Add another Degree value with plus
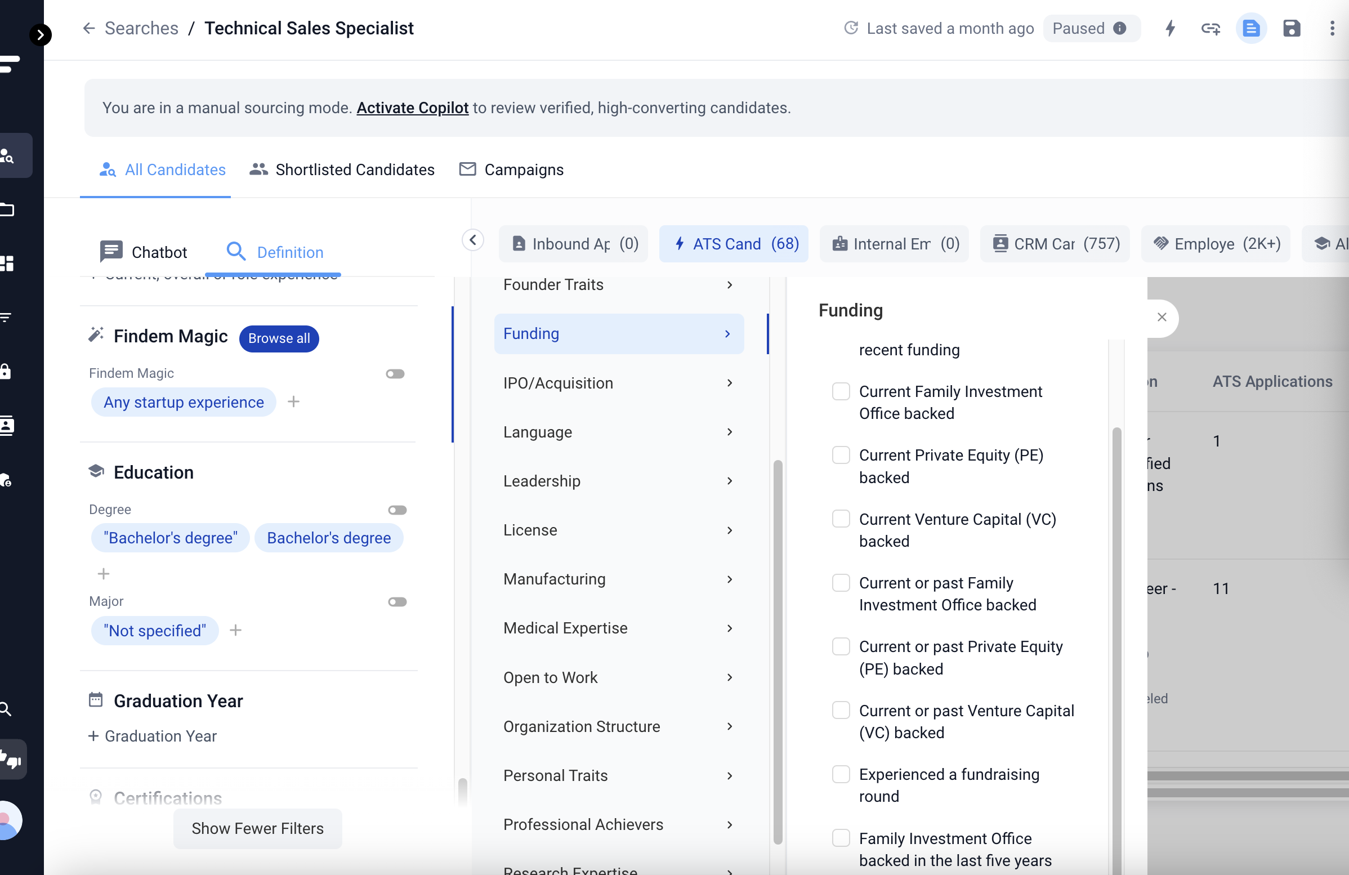The height and width of the screenshot is (875, 1349). [104, 574]
